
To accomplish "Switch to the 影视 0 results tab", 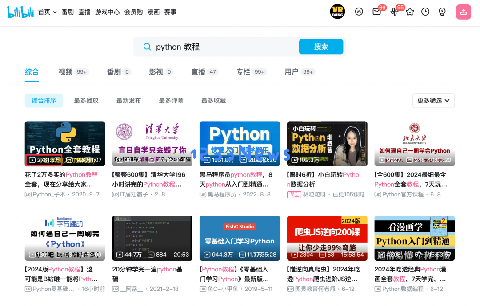I will [x=161, y=72].
